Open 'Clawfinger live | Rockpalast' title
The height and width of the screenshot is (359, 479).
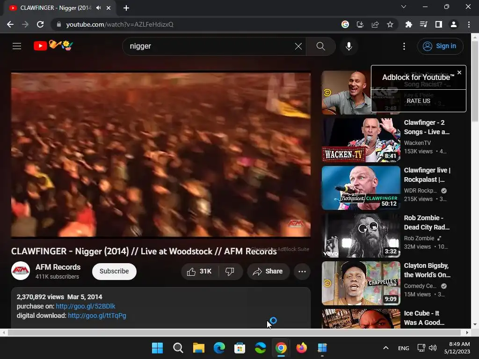click(x=428, y=175)
